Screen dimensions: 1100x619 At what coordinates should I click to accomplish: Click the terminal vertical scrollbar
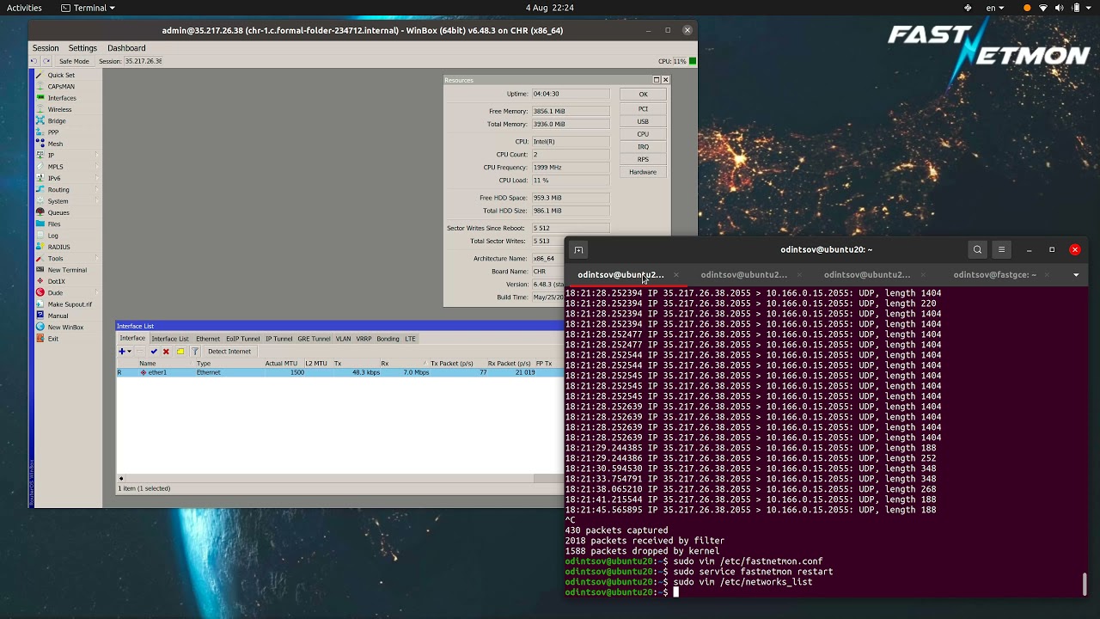[x=1085, y=584]
